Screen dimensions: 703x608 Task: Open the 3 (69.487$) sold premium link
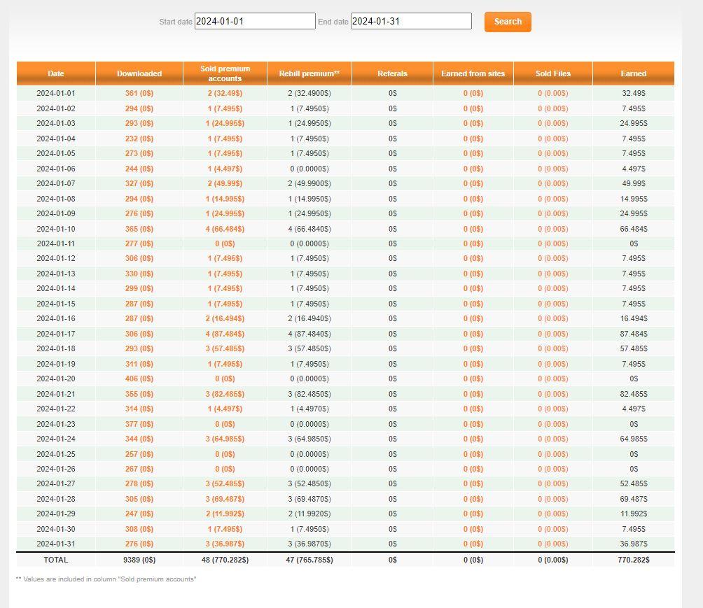(x=225, y=499)
